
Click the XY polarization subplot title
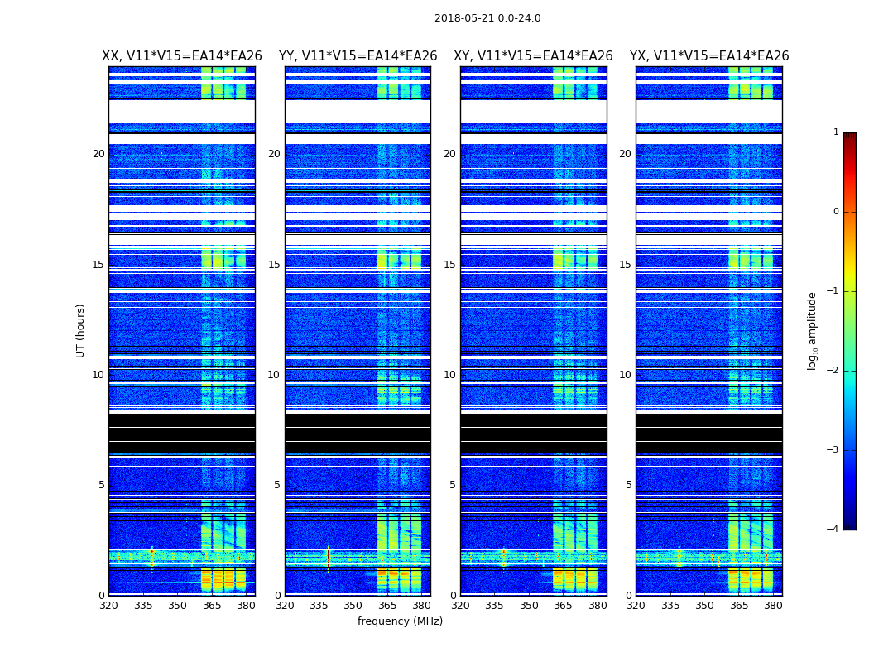tap(533, 56)
